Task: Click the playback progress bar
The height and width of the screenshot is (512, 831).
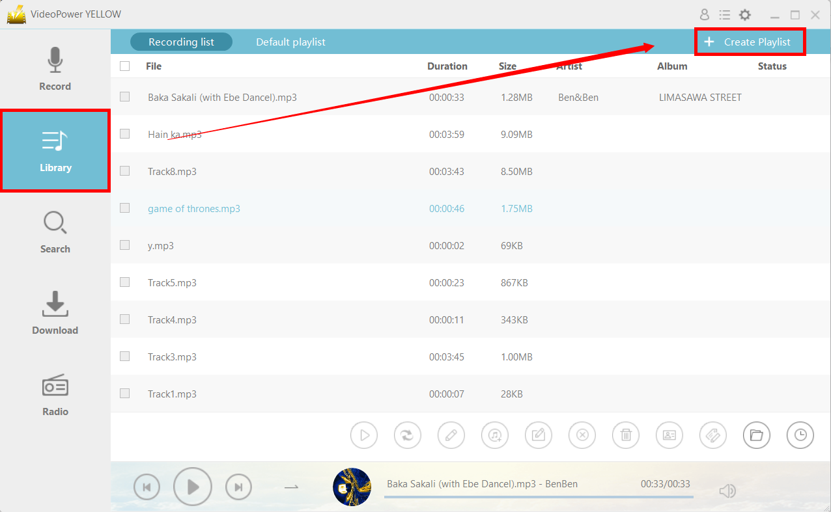Action: pos(538,497)
